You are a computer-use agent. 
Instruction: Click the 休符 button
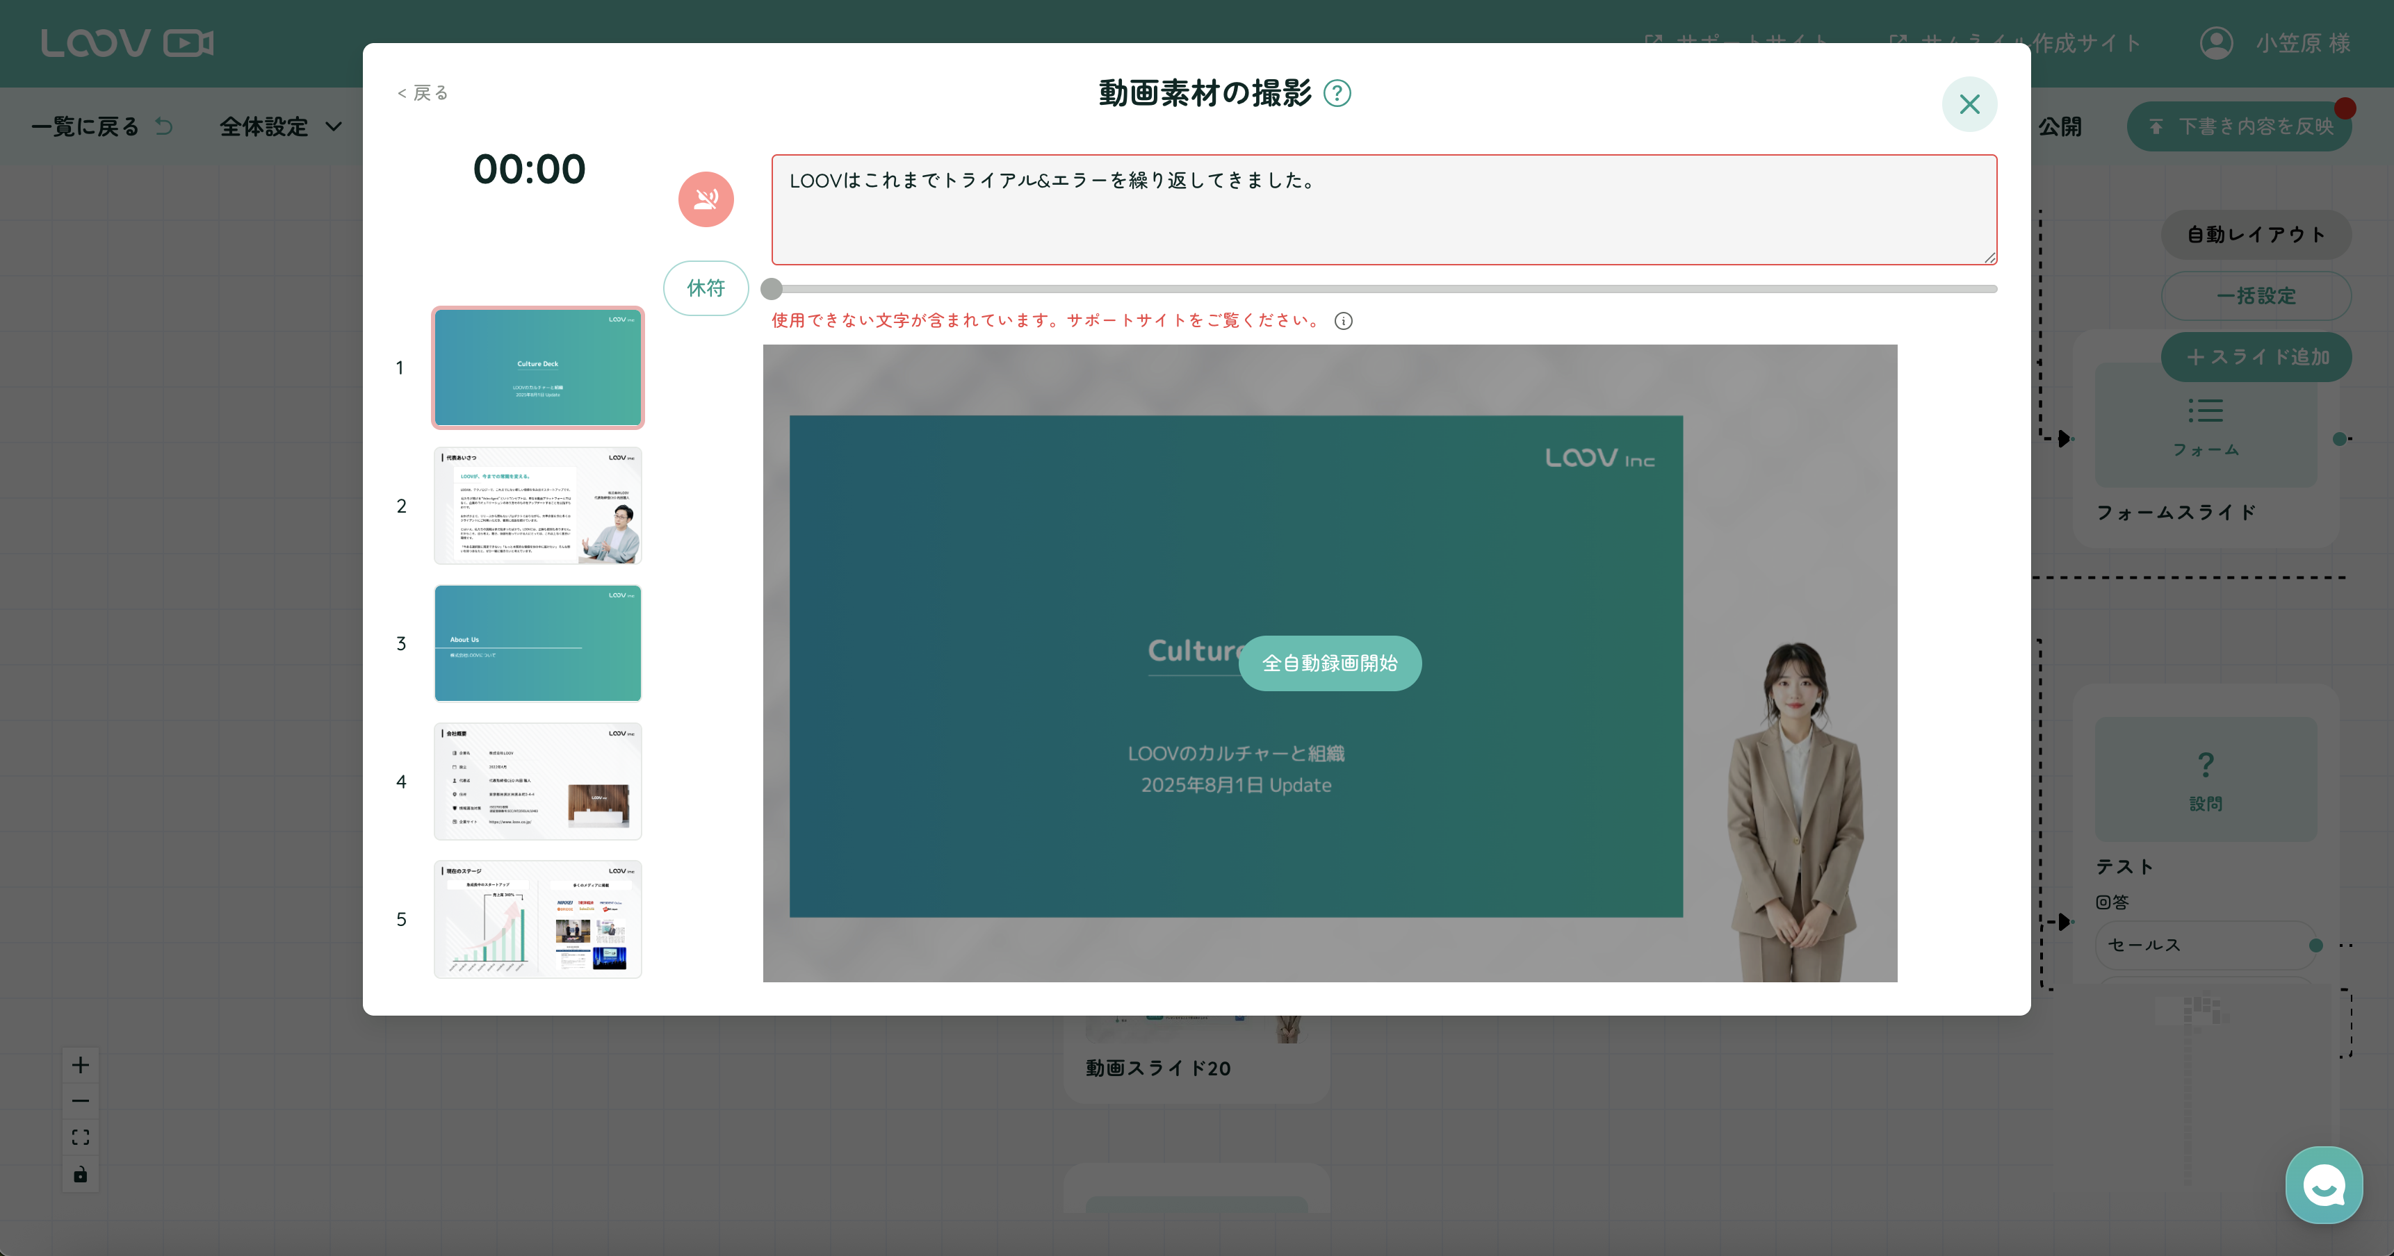[706, 288]
